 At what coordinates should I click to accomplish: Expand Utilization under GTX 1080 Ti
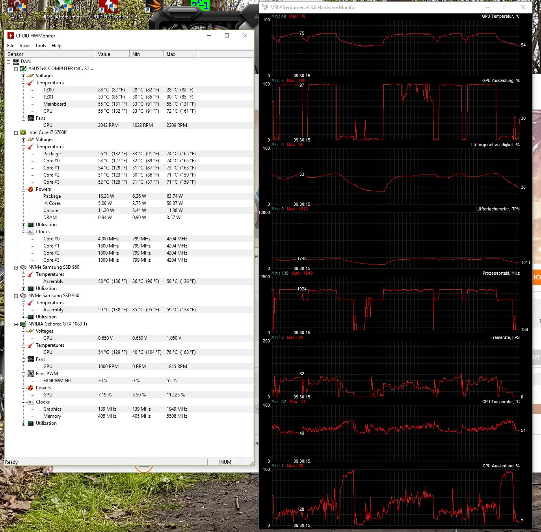(x=24, y=424)
